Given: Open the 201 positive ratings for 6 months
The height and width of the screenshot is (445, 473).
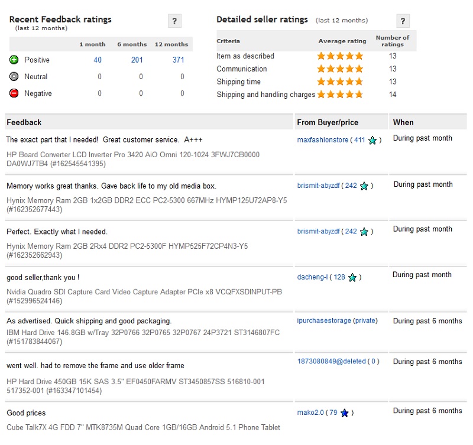Looking at the screenshot, I should 137,60.
